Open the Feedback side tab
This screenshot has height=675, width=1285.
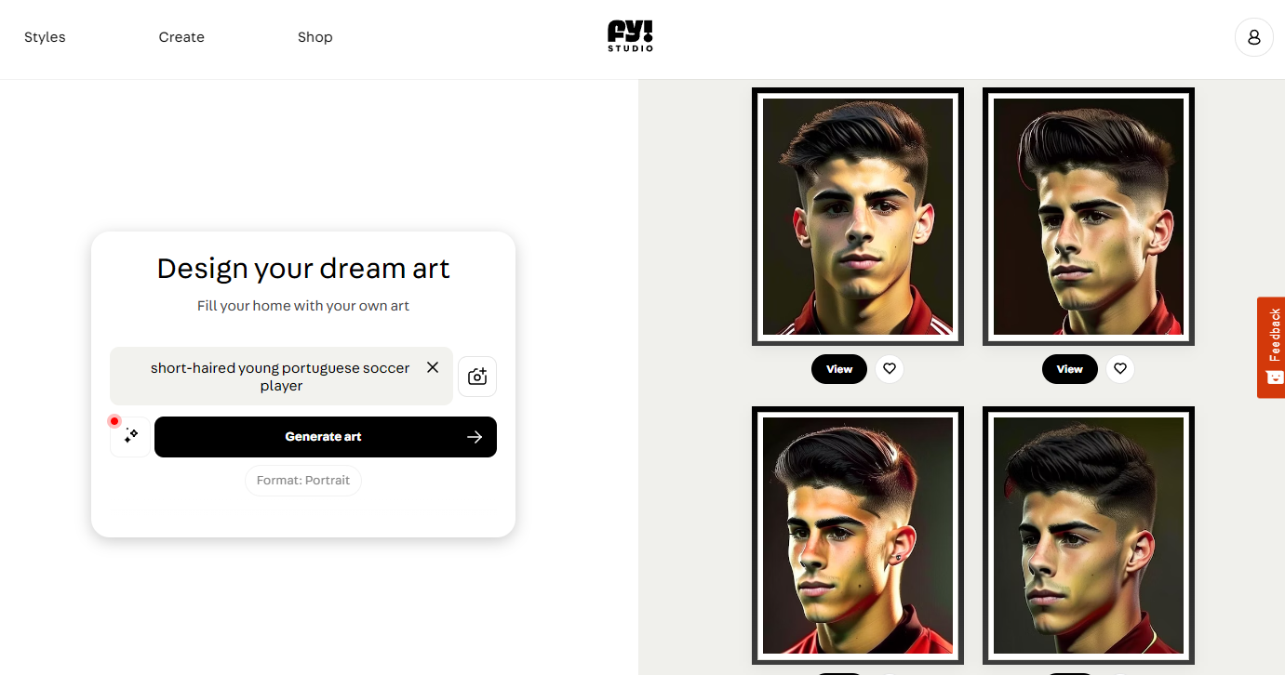(1271, 347)
